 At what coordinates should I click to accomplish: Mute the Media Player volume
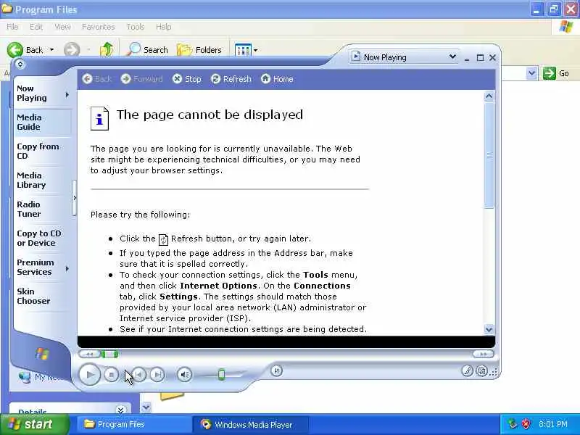184,375
